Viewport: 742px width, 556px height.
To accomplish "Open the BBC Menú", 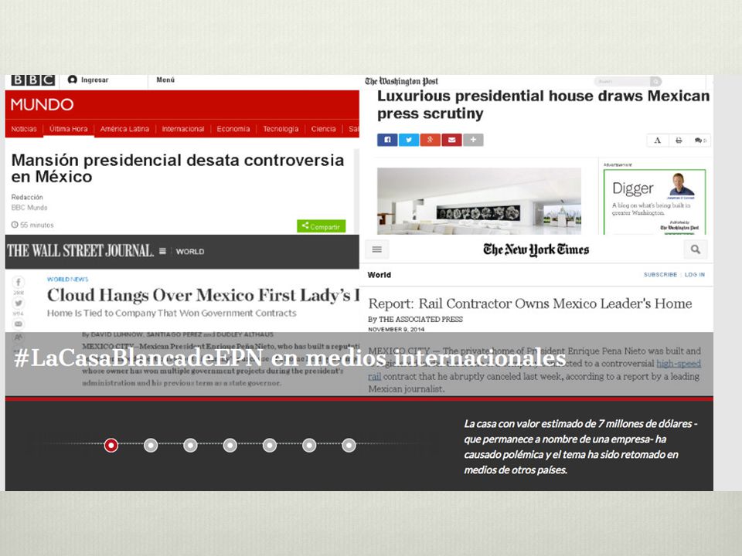I will [165, 80].
